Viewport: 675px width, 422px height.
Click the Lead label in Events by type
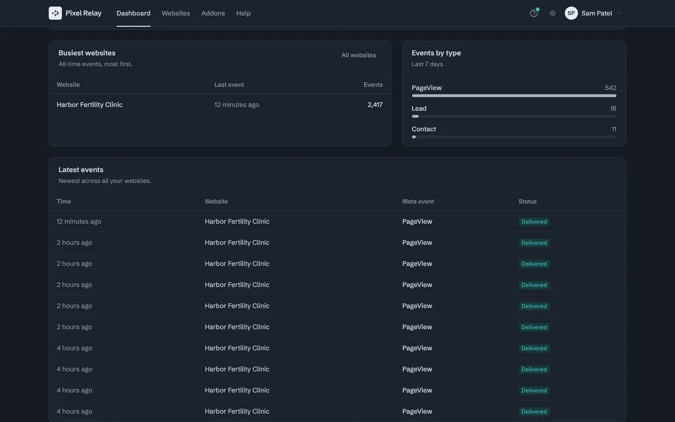point(419,108)
